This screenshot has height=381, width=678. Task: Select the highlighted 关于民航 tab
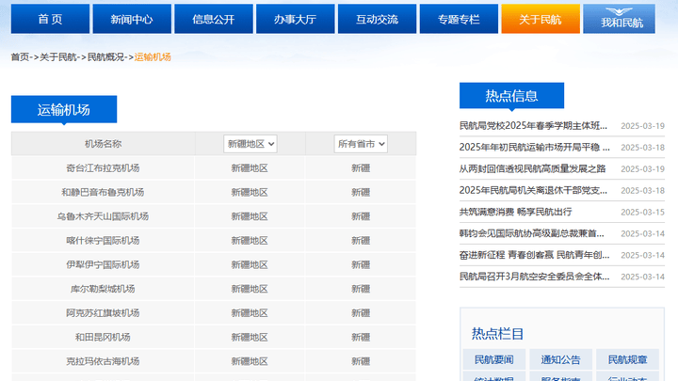pyautogui.click(x=541, y=19)
